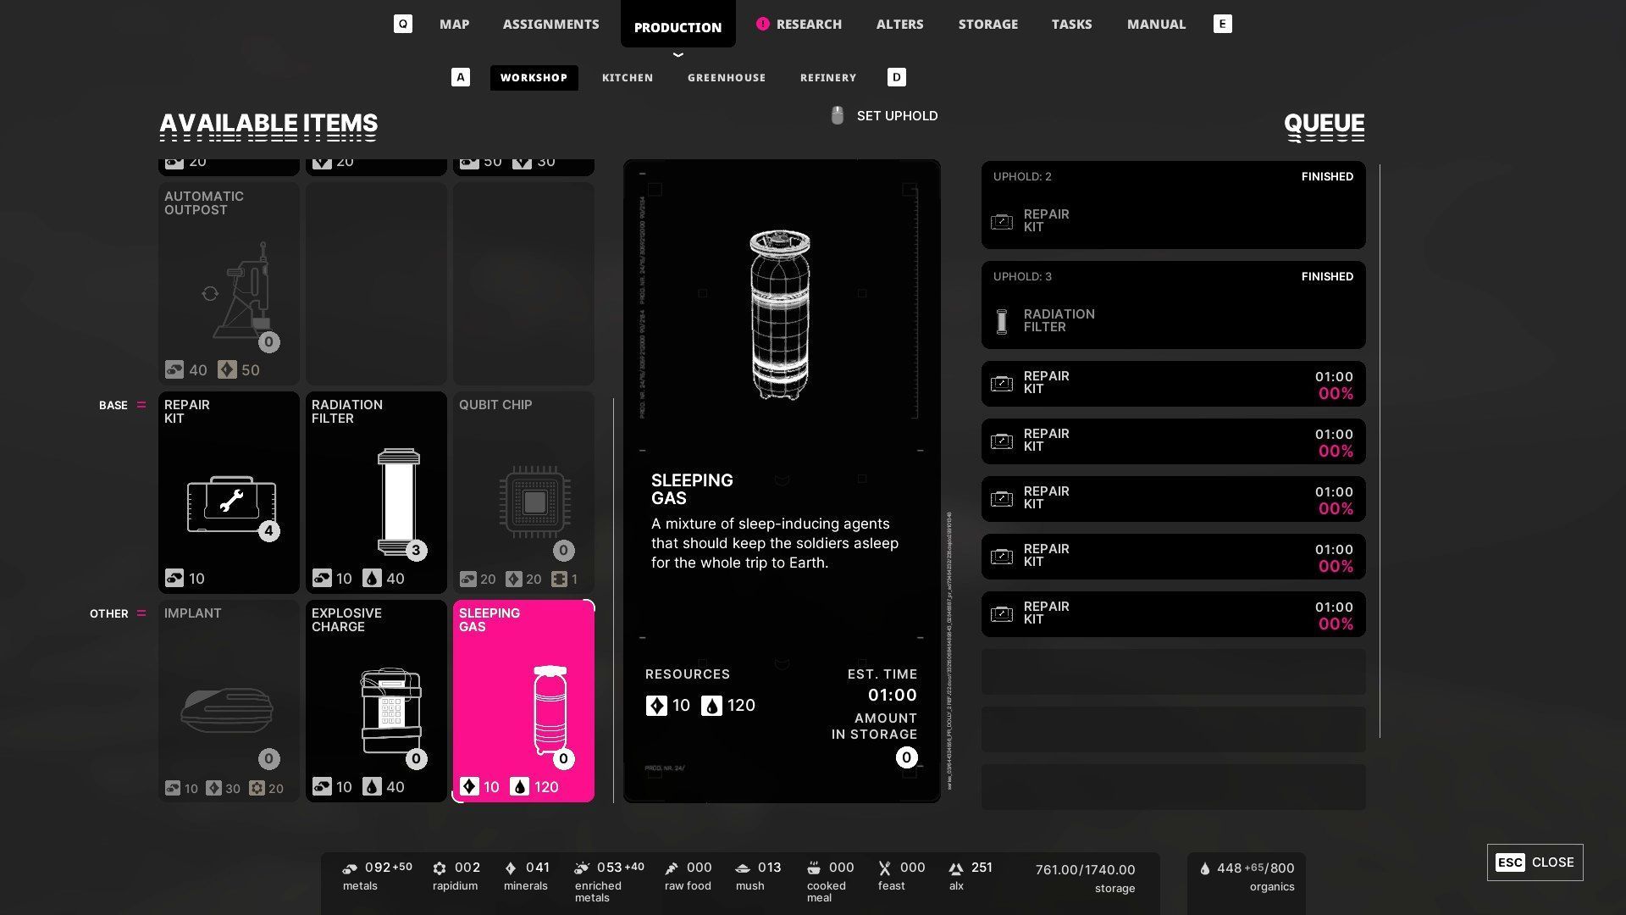
Task: Select the pink Sleeping Gas card
Action: [x=523, y=701]
